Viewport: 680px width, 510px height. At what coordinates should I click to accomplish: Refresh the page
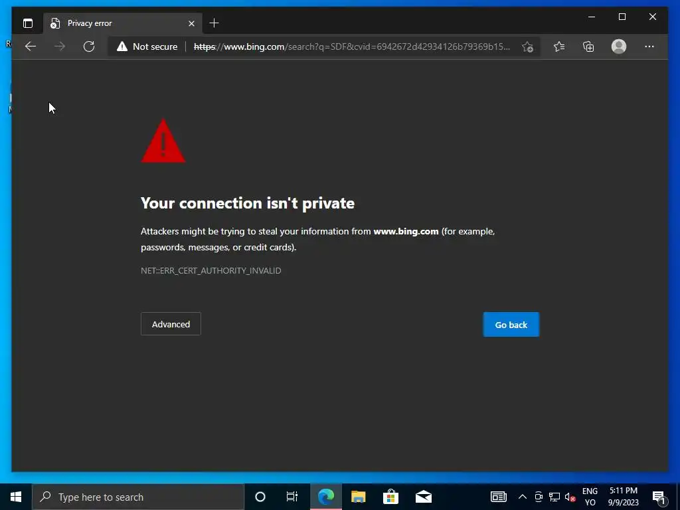pos(89,46)
